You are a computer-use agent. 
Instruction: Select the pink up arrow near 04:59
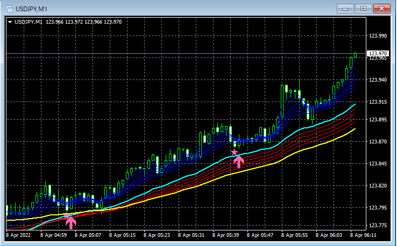pos(71,223)
